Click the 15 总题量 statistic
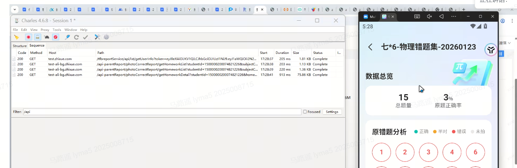517x168 pixels. click(404, 100)
